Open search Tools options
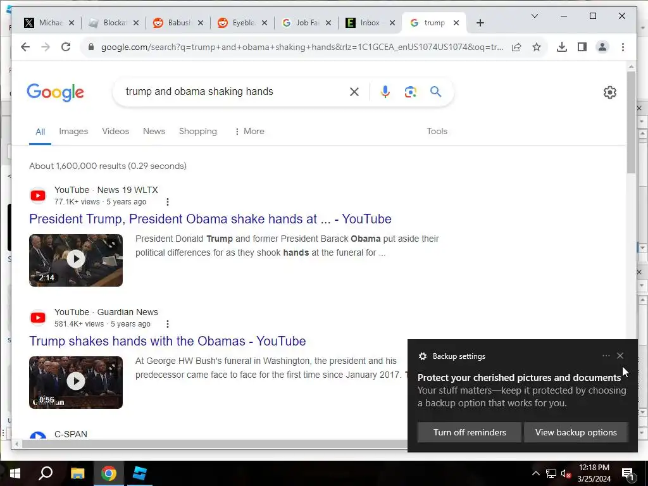This screenshot has height=486, width=648. coord(437,132)
